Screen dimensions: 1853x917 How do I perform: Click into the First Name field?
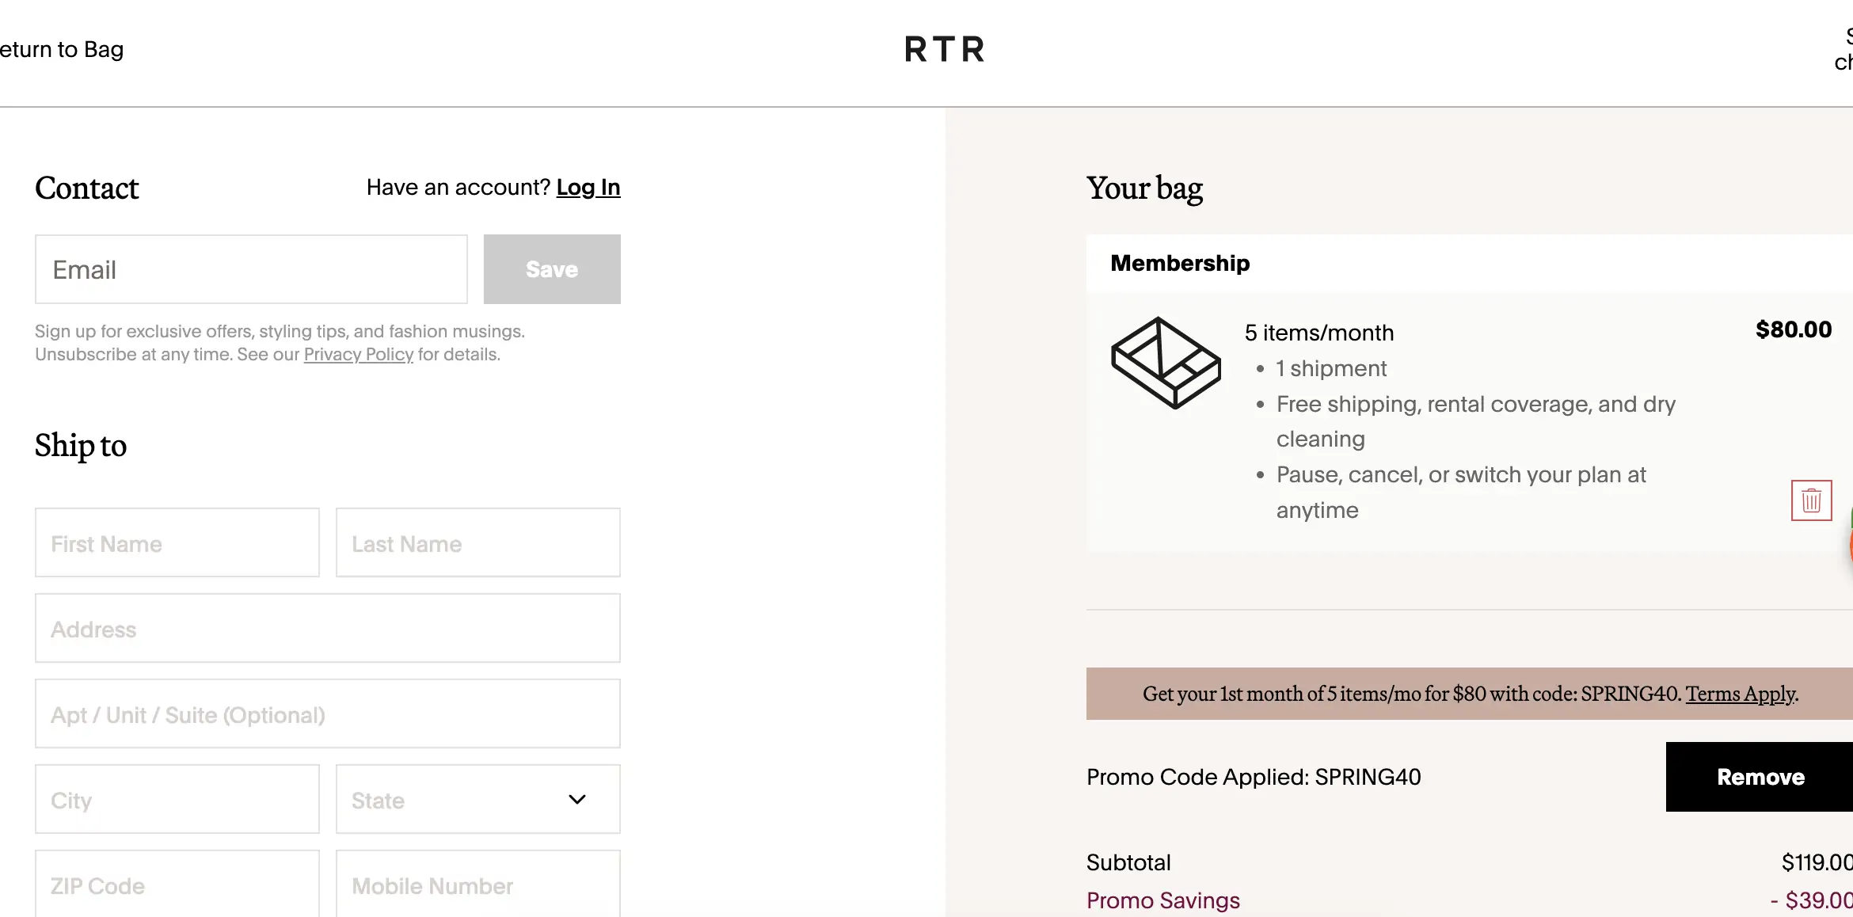177,543
